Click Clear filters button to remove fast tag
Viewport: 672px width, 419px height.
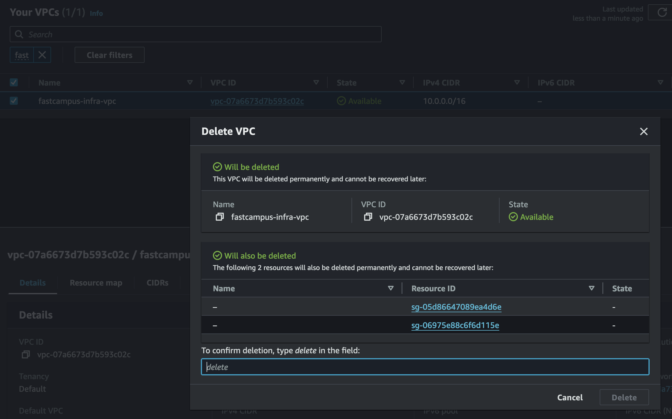click(109, 55)
